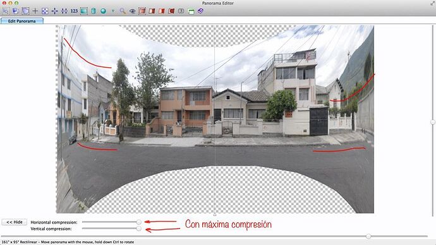This screenshot has width=436, height=245.
Task: Switch to the Edit Panorama tab
Action: pyautogui.click(x=21, y=21)
